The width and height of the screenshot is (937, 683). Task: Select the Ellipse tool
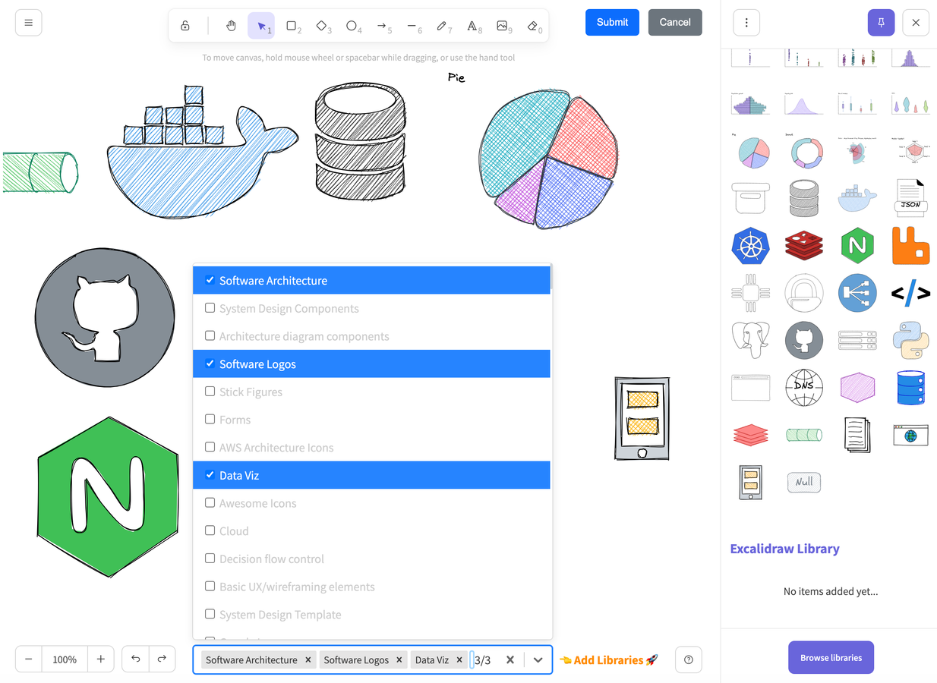352,26
